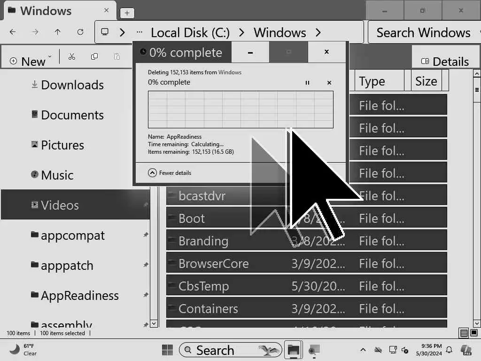Click the pin icon next to appcompat
This screenshot has height=361, width=481.
[146, 235]
